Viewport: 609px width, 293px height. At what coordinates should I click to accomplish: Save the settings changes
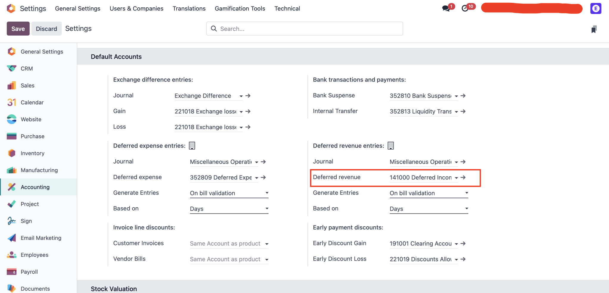coord(18,29)
